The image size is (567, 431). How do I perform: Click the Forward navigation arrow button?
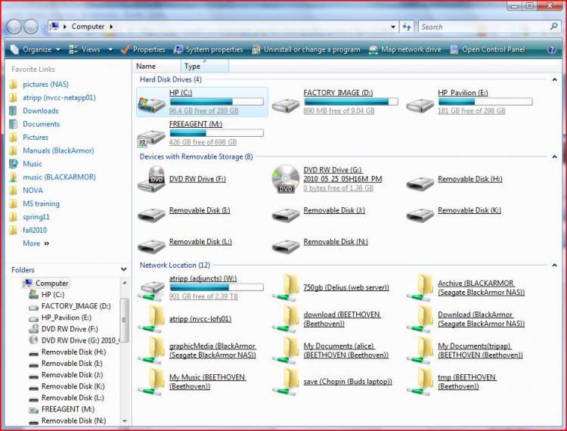[31, 26]
